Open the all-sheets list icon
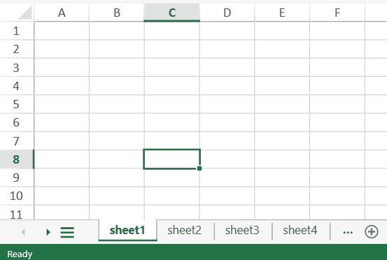This screenshot has width=387, height=260. 67,232
